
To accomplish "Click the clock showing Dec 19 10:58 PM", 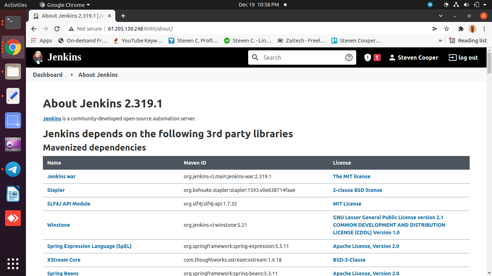I will pos(259,5).
